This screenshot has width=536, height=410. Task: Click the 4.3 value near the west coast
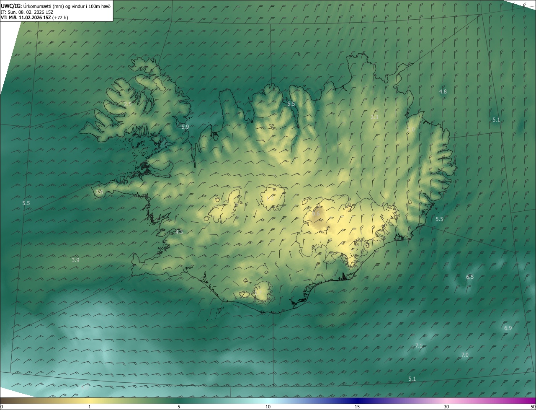179,232
